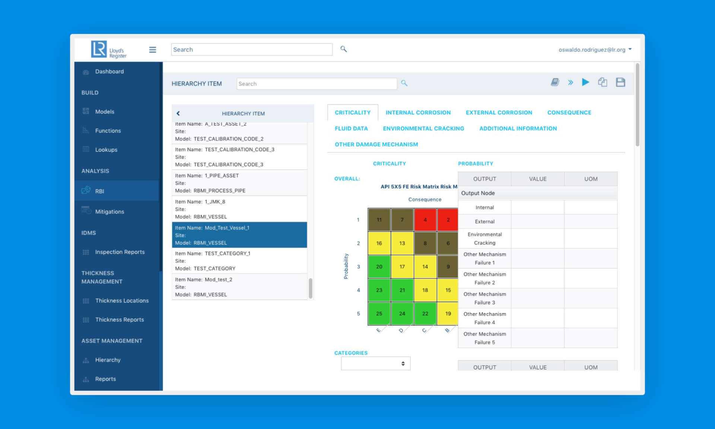Open the book/library icon in toolbar
The height and width of the screenshot is (429, 715).
click(555, 82)
